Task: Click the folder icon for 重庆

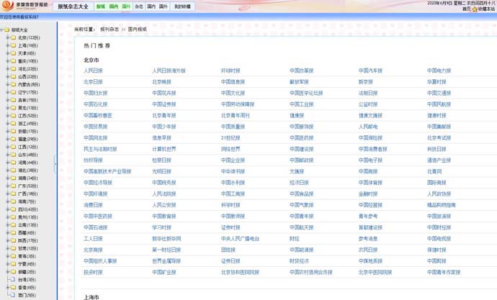Action: point(13,60)
